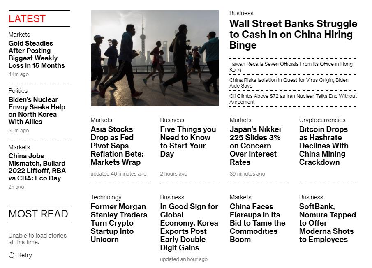
Task: Read Five Things you Need to Know
Action: (x=188, y=141)
